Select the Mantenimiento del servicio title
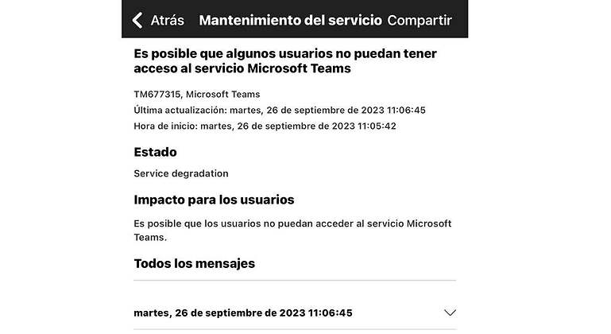The width and height of the screenshot is (611, 334). pos(290,21)
